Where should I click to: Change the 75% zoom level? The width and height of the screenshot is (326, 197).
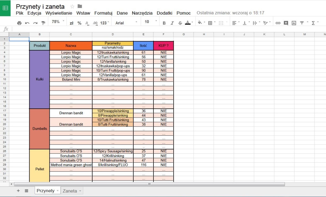click(x=58, y=22)
